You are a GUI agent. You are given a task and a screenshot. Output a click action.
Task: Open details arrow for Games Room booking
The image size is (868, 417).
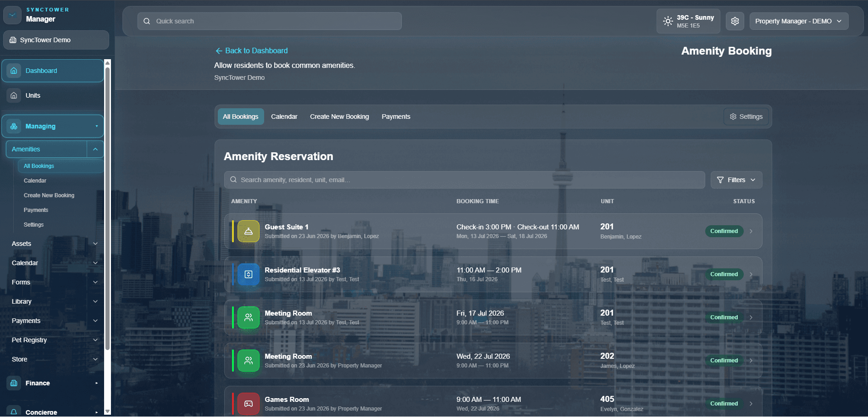[x=751, y=404]
